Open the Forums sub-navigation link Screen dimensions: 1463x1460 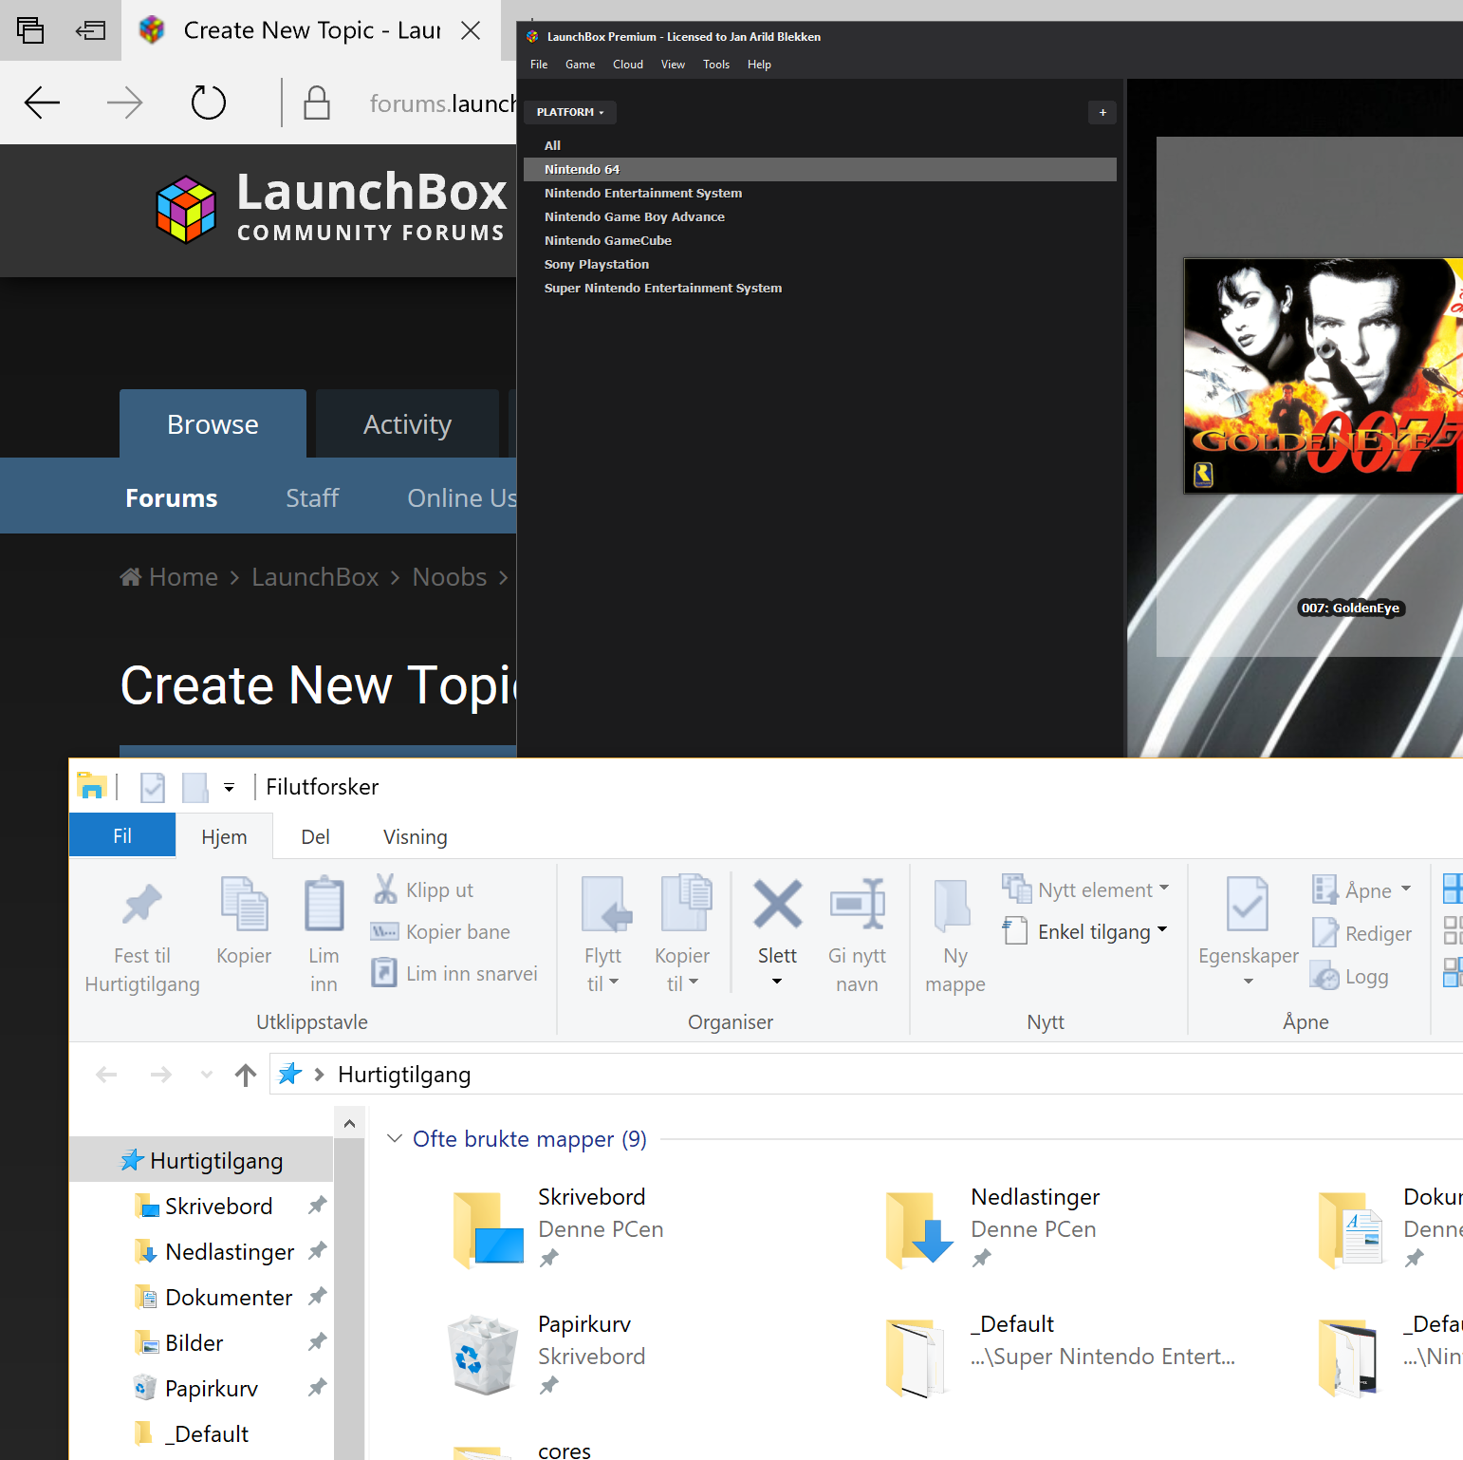(172, 497)
